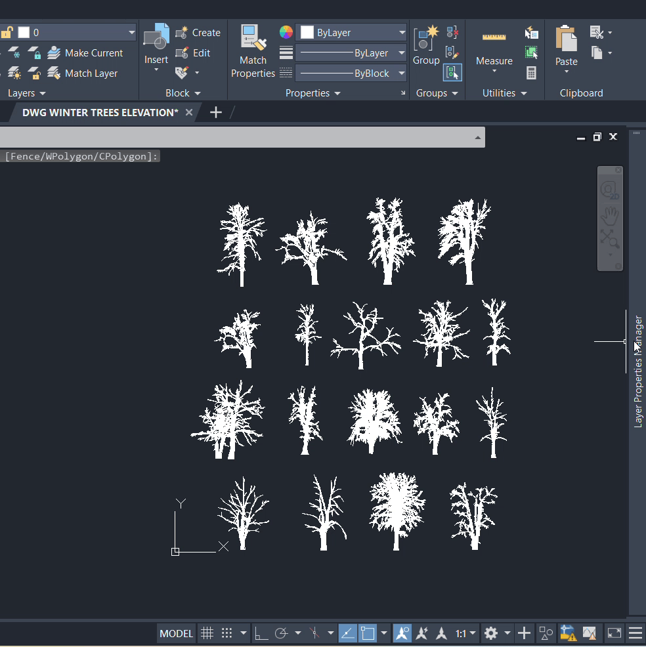Select the Measure tool
This screenshot has width=646, height=647.
tap(494, 46)
